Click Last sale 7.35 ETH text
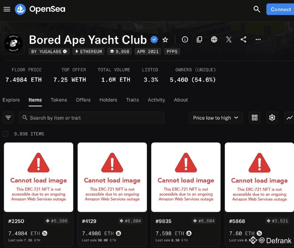294x248 pixels. [x=24, y=240]
